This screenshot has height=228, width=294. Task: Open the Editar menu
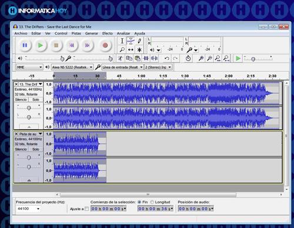[x=36, y=34]
